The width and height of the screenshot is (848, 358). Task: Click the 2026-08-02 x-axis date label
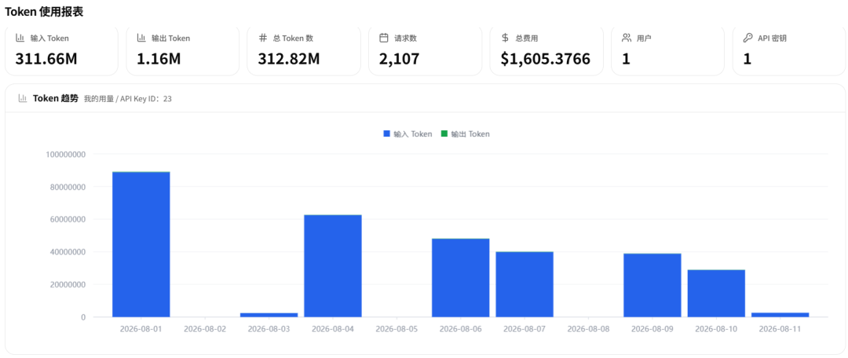pos(205,328)
